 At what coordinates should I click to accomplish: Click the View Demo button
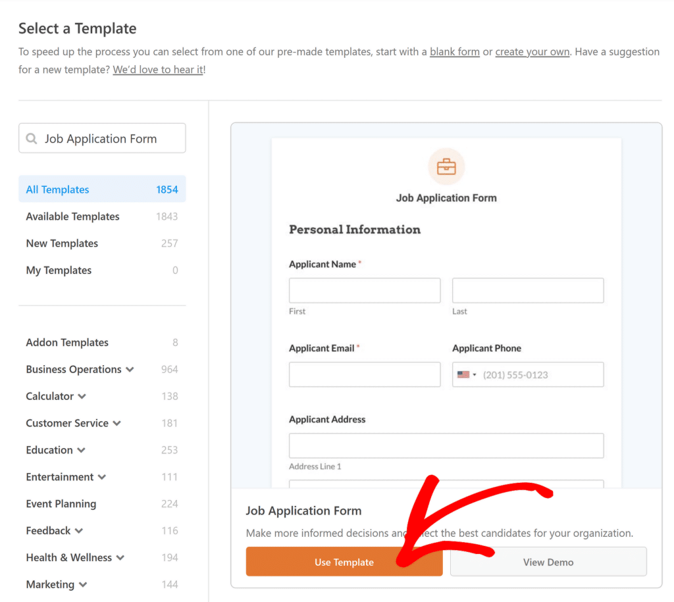[548, 561]
